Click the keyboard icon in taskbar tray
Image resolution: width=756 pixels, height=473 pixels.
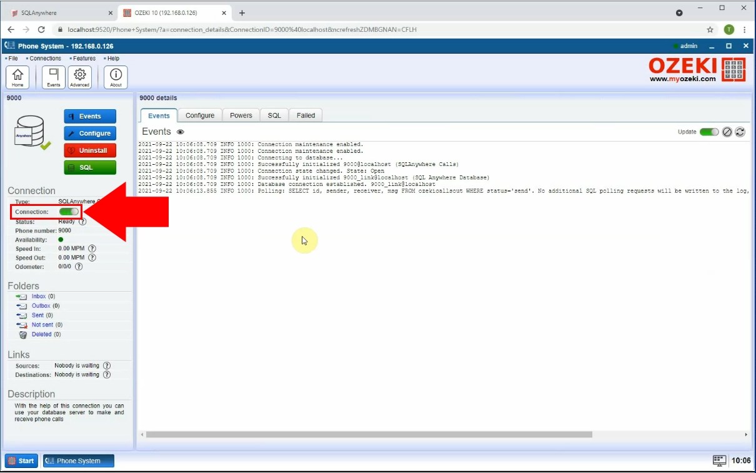(720, 461)
